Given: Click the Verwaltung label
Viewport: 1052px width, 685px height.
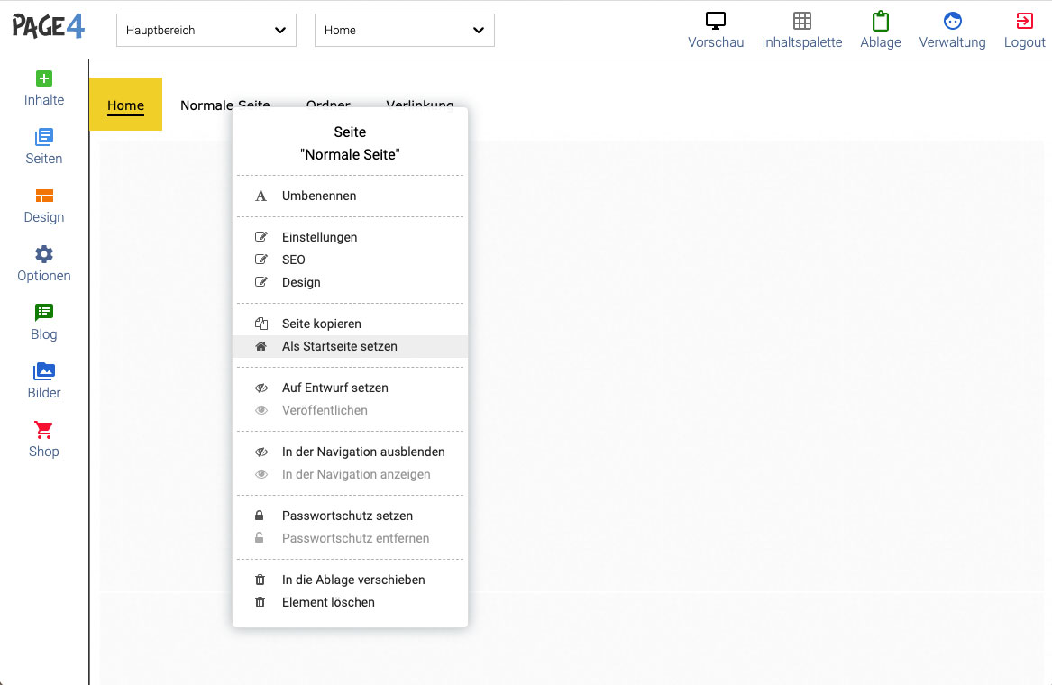Looking at the screenshot, I should click(952, 42).
